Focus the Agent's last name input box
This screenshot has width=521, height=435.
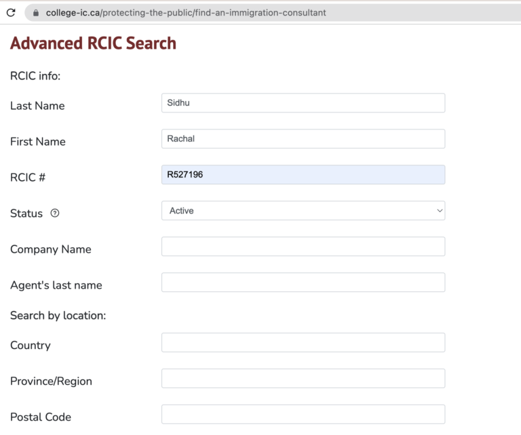(303, 283)
